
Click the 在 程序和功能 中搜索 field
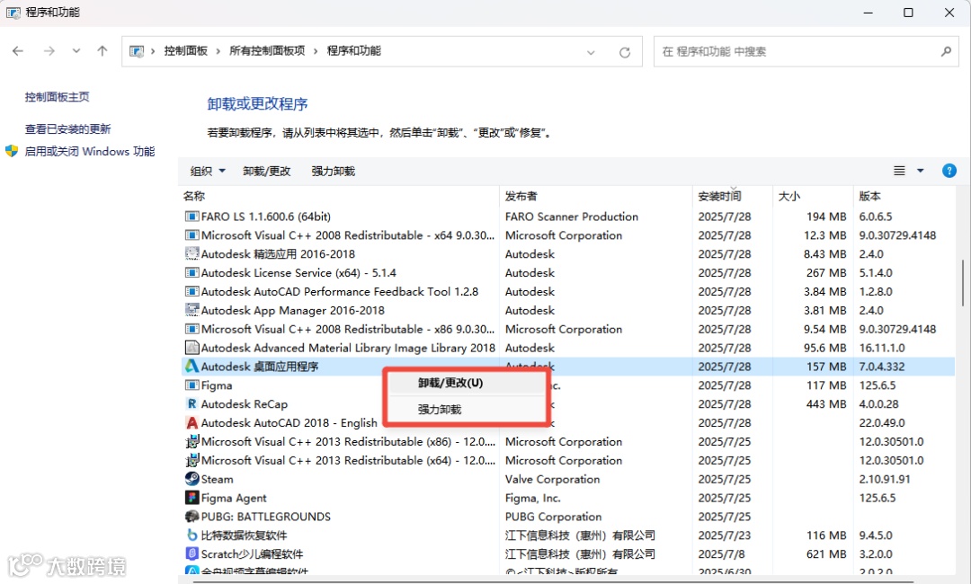tap(806, 51)
